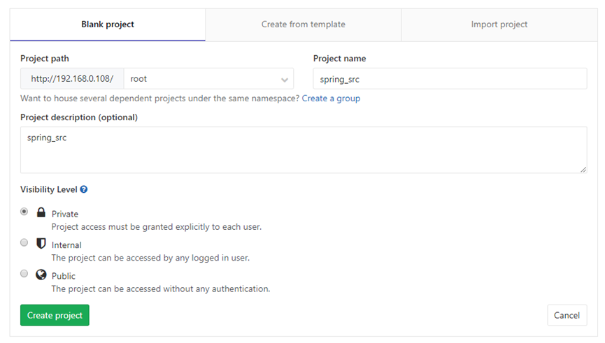Click the http://192.168.0.108/ path prefix
This screenshot has width=605, height=343.
(72, 79)
